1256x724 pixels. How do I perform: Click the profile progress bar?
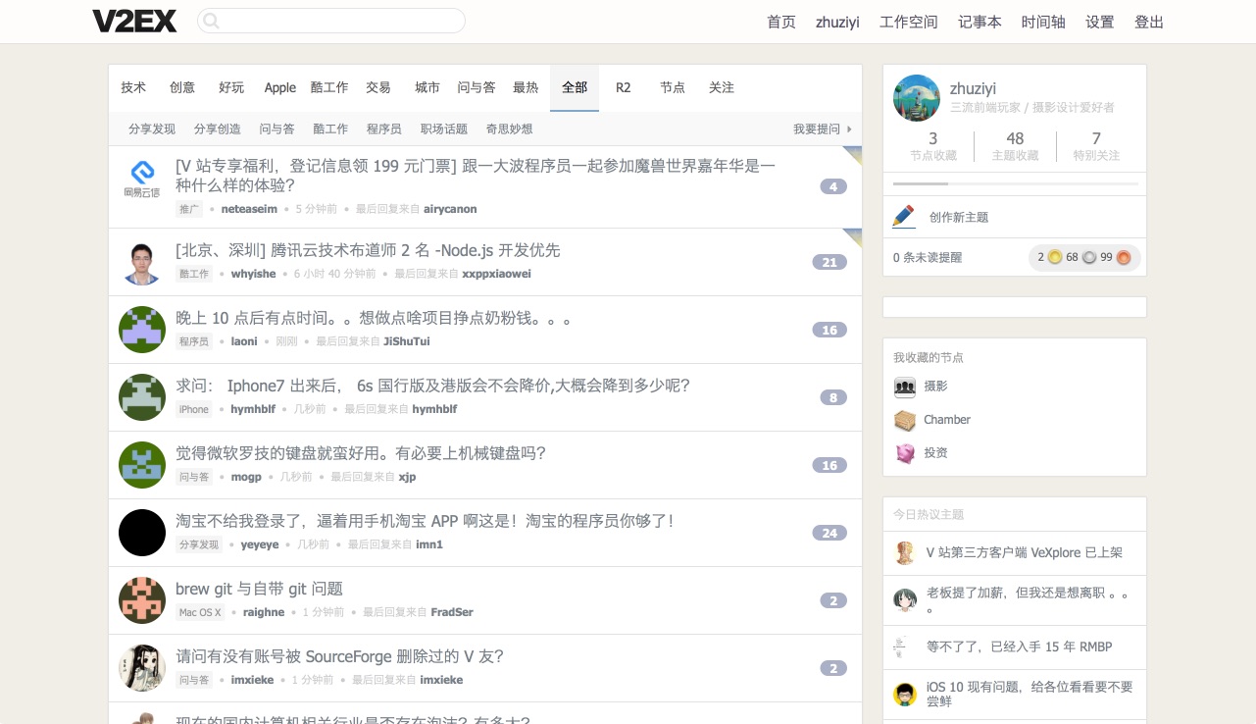pyautogui.click(x=1016, y=183)
